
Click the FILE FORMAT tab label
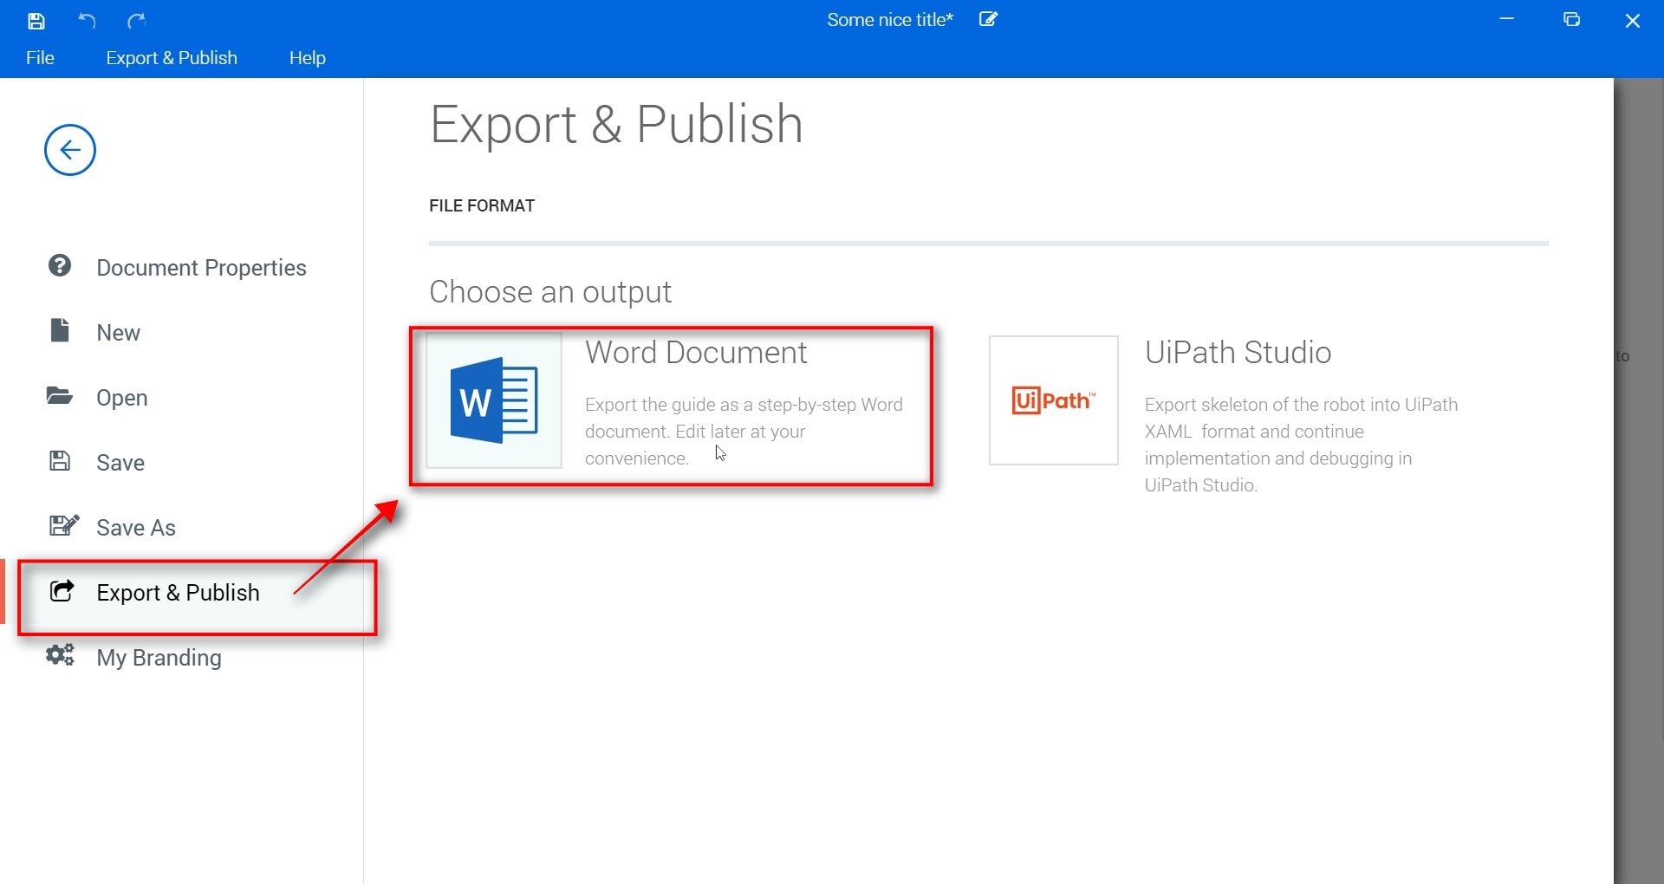click(482, 206)
